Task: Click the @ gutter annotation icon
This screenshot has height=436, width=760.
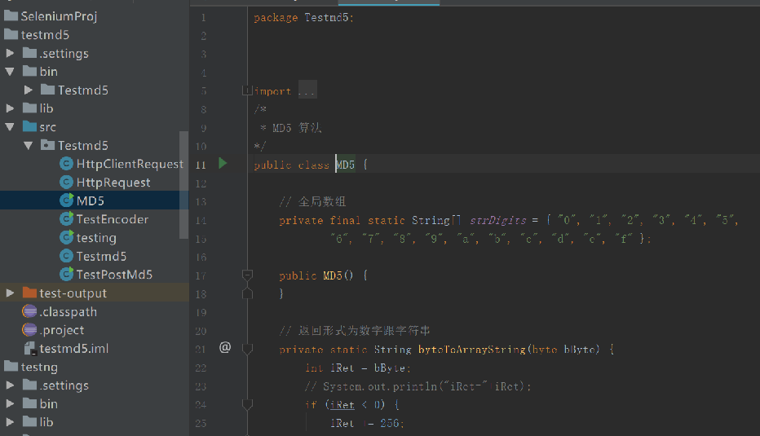Action: pos(225,348)
